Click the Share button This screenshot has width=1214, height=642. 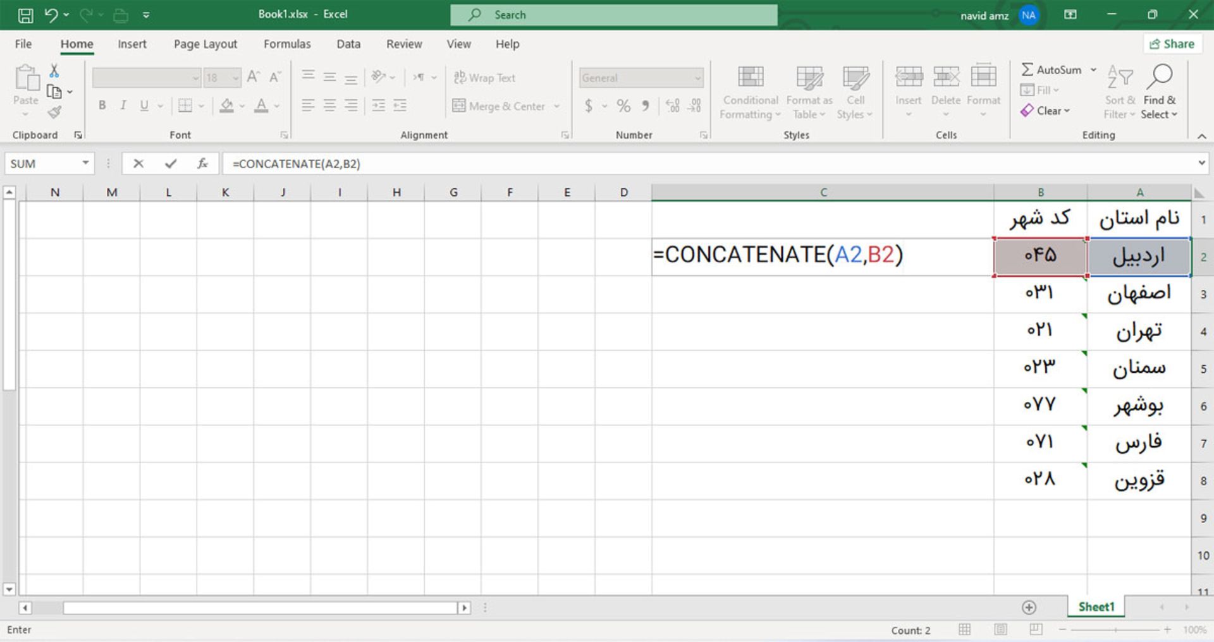coord(1173,44)
